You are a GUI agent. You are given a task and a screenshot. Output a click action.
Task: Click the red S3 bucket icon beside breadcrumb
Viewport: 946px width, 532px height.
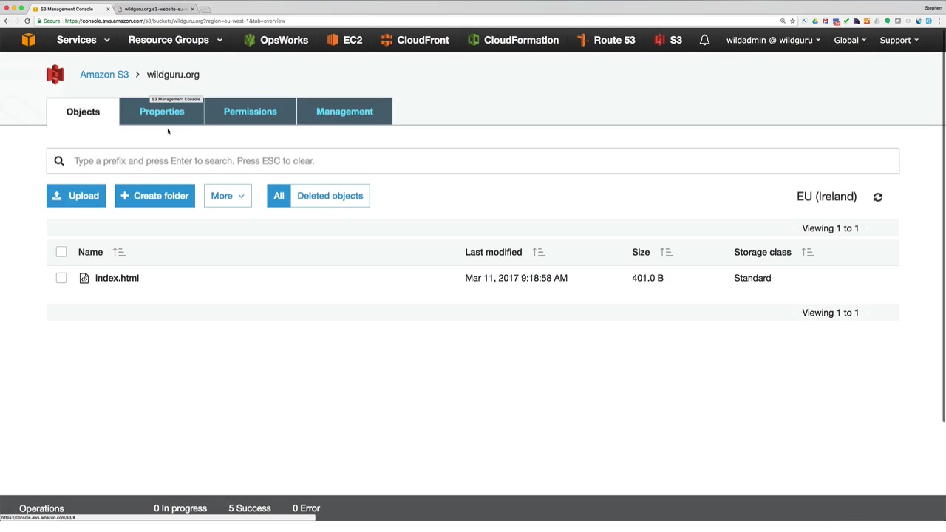(x=55, y=75)
